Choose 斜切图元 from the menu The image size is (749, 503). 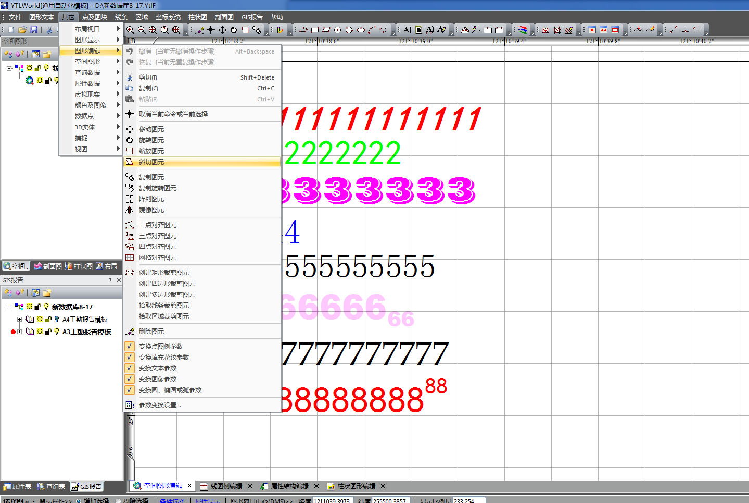click(202, 162)
